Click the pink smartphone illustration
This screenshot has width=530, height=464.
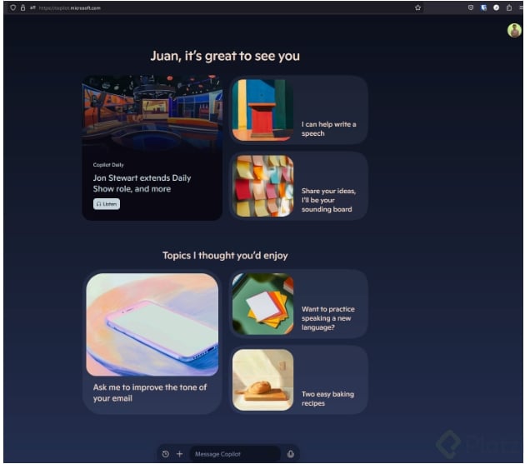click(x=152, y=325)
